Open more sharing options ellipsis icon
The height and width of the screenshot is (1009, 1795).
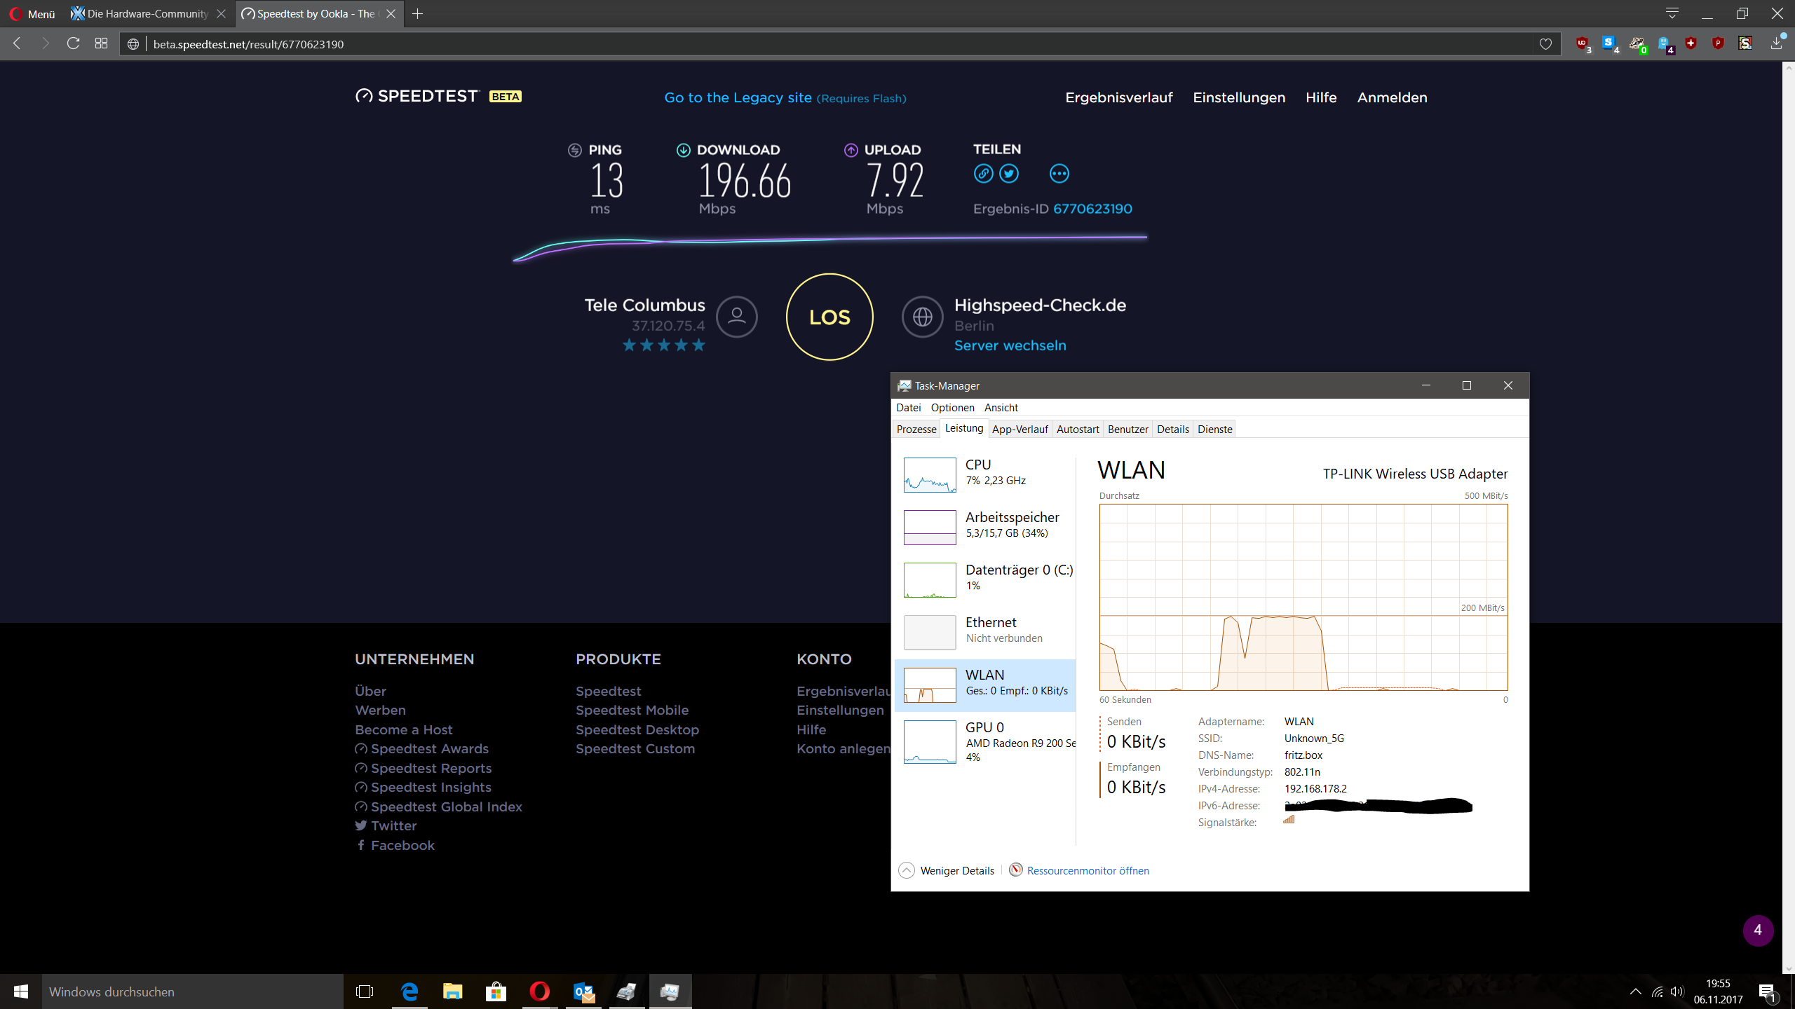click(x=1059, y=174)
